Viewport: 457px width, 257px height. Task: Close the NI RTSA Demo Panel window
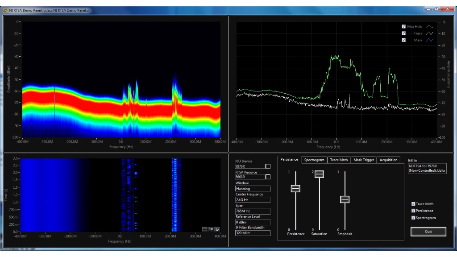[447, 9]
